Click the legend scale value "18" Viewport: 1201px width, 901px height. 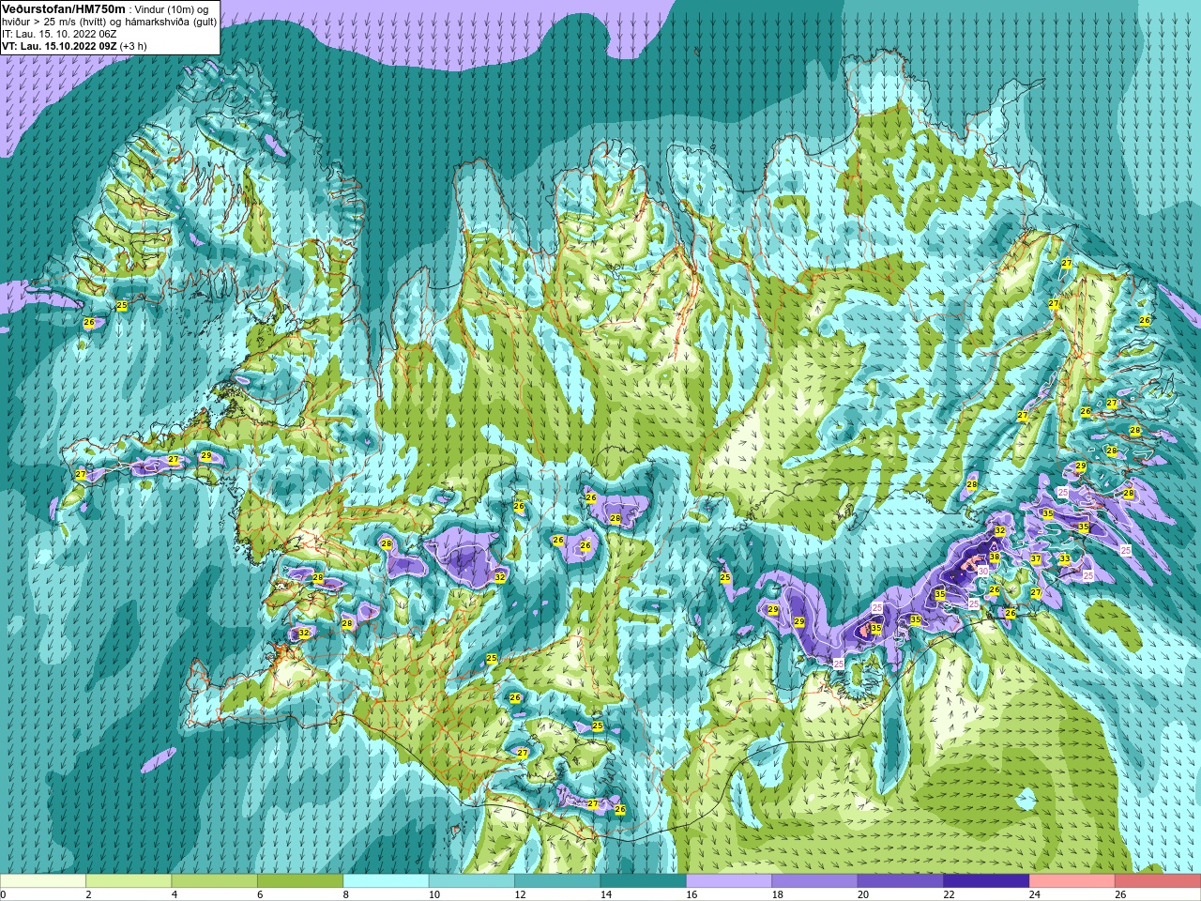tap(777, 894)
